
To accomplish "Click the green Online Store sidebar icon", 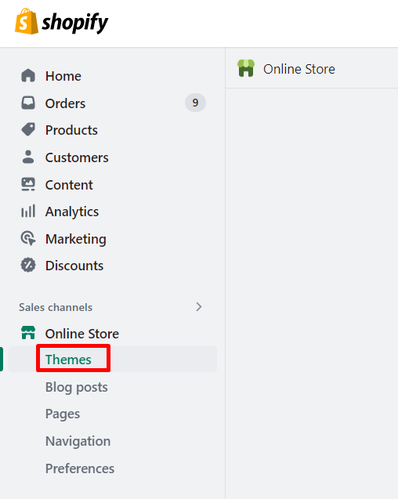I will point(28,333).
